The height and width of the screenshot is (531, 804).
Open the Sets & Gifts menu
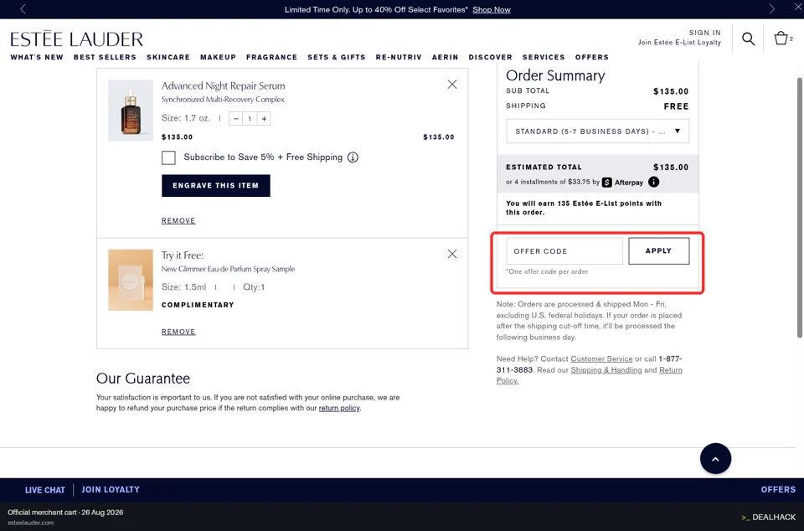tap(337, 58)
